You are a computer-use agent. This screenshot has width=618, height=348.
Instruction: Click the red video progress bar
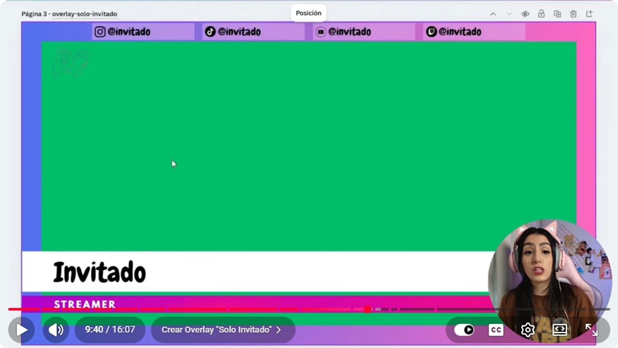pyautogui.click(x=309, y=309)
